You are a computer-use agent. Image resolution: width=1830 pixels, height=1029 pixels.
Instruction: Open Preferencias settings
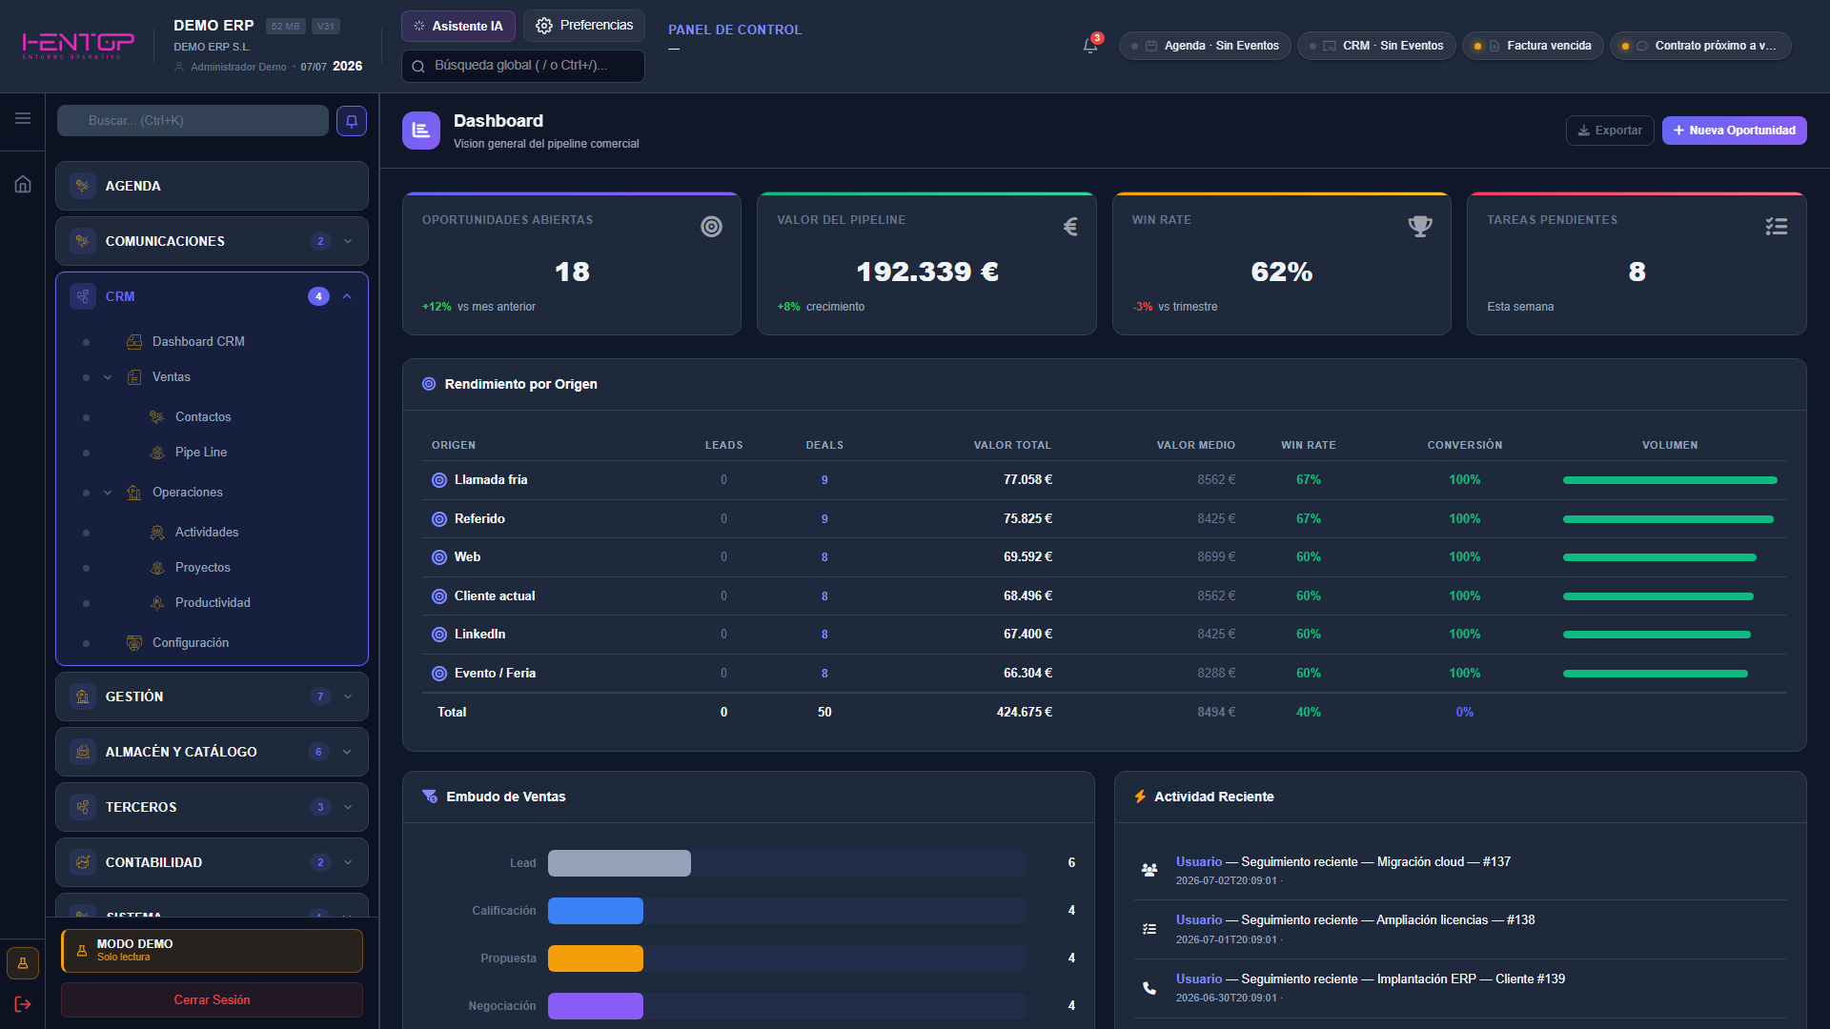click(x=584, y=26)
